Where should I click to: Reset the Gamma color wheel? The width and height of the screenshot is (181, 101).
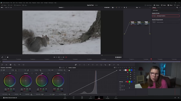click(32, 73)
